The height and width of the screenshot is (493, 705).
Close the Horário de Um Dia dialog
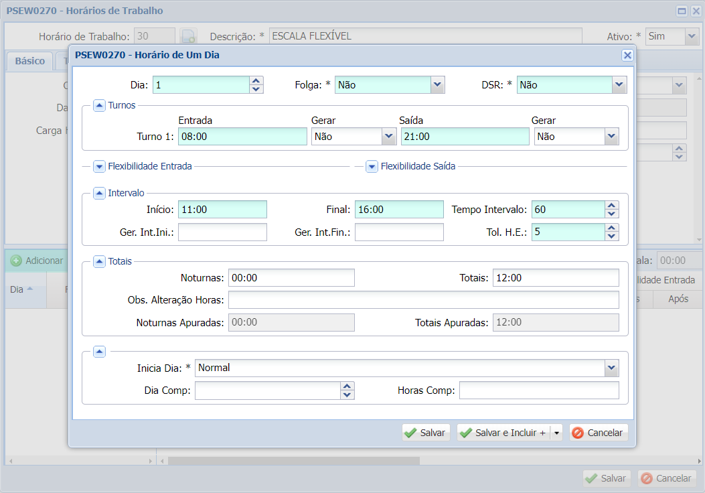point(627,56)
